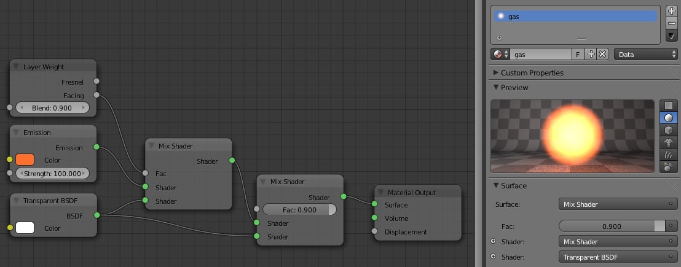This screenshot has height=267, width=681.
Task: Click the material list resize grip handle
Action: pos(581,38)
